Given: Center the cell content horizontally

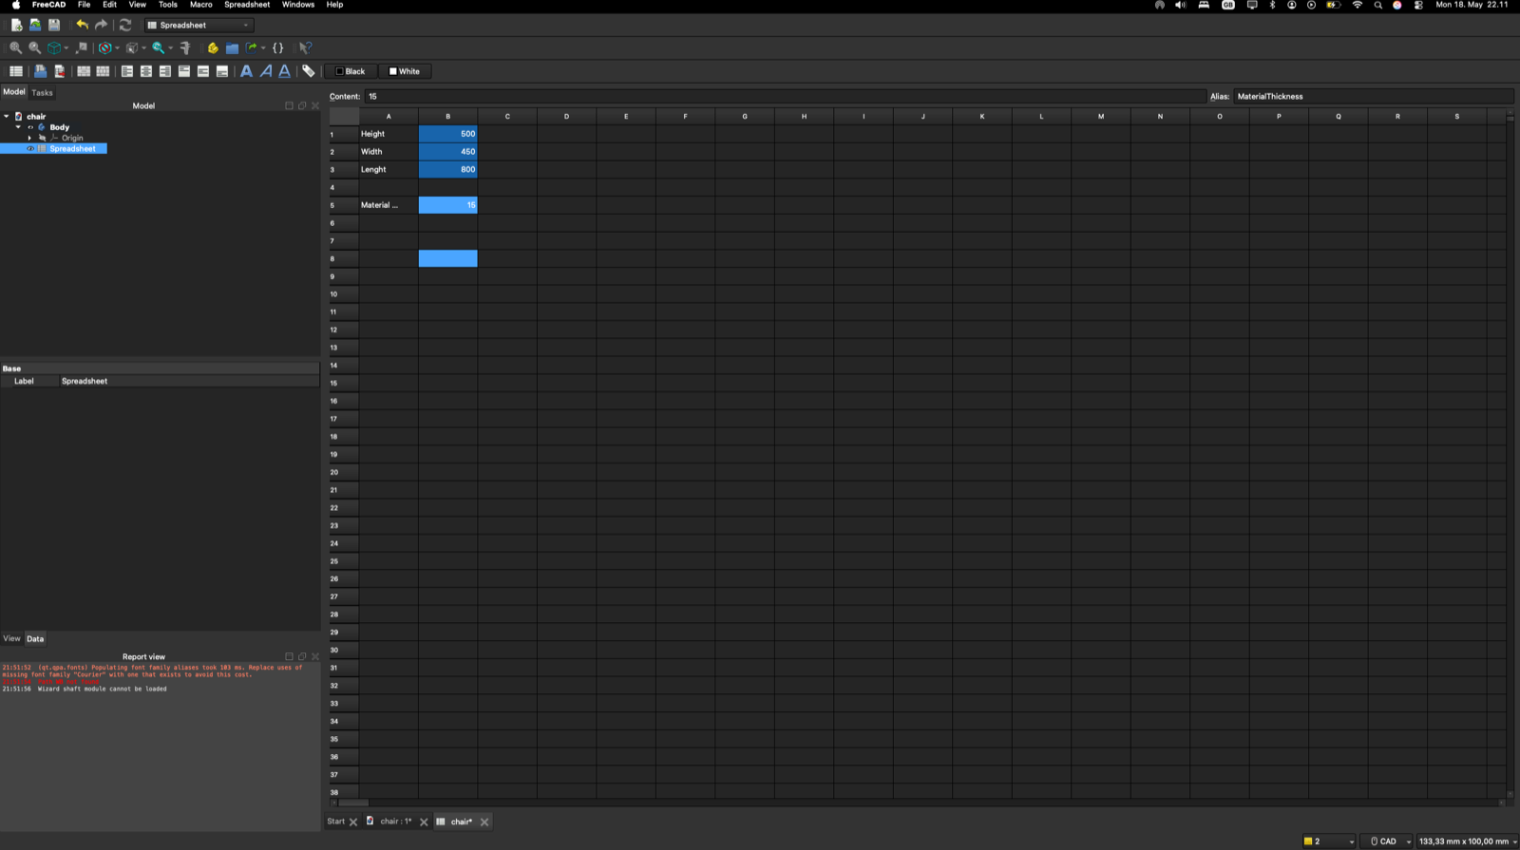Looking at the screenshot, I should click(x=146, y=71).
